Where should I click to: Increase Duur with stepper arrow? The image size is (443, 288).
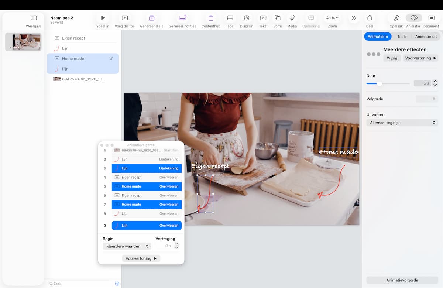point(435,82)
